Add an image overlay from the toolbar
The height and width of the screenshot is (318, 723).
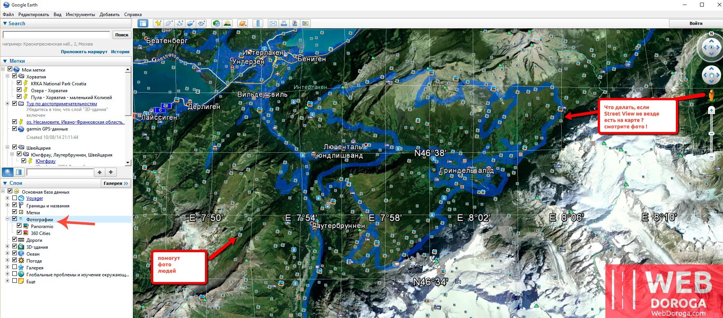pos(190,23)
